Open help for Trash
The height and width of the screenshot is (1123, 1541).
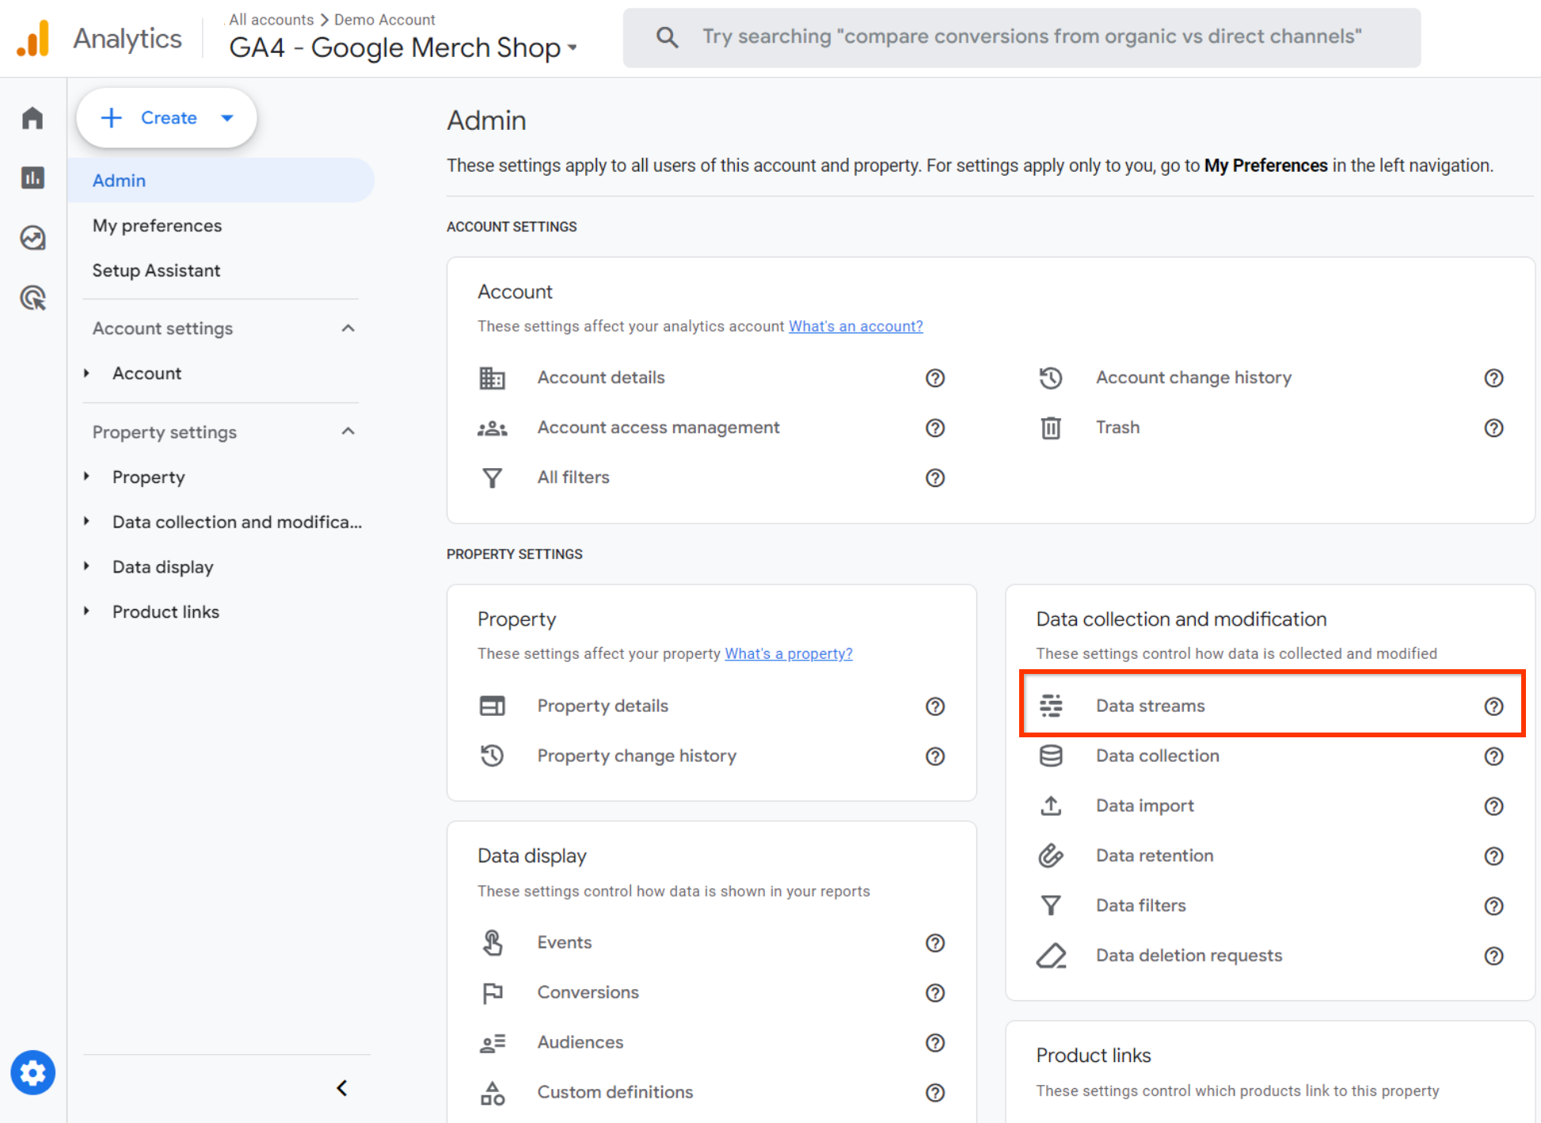[x=1493, y=428]
